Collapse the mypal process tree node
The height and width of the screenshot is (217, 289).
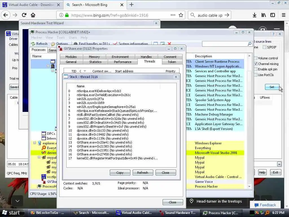pos(39,157)
